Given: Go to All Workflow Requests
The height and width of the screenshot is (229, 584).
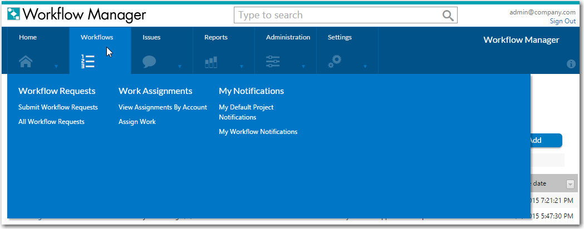Looking at the screenshot, I should coord(51,122).
